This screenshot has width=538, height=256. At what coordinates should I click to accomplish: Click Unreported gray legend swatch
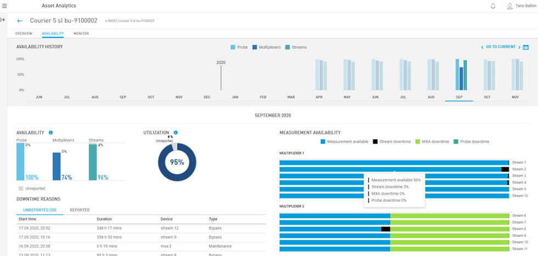coord(21,189)
